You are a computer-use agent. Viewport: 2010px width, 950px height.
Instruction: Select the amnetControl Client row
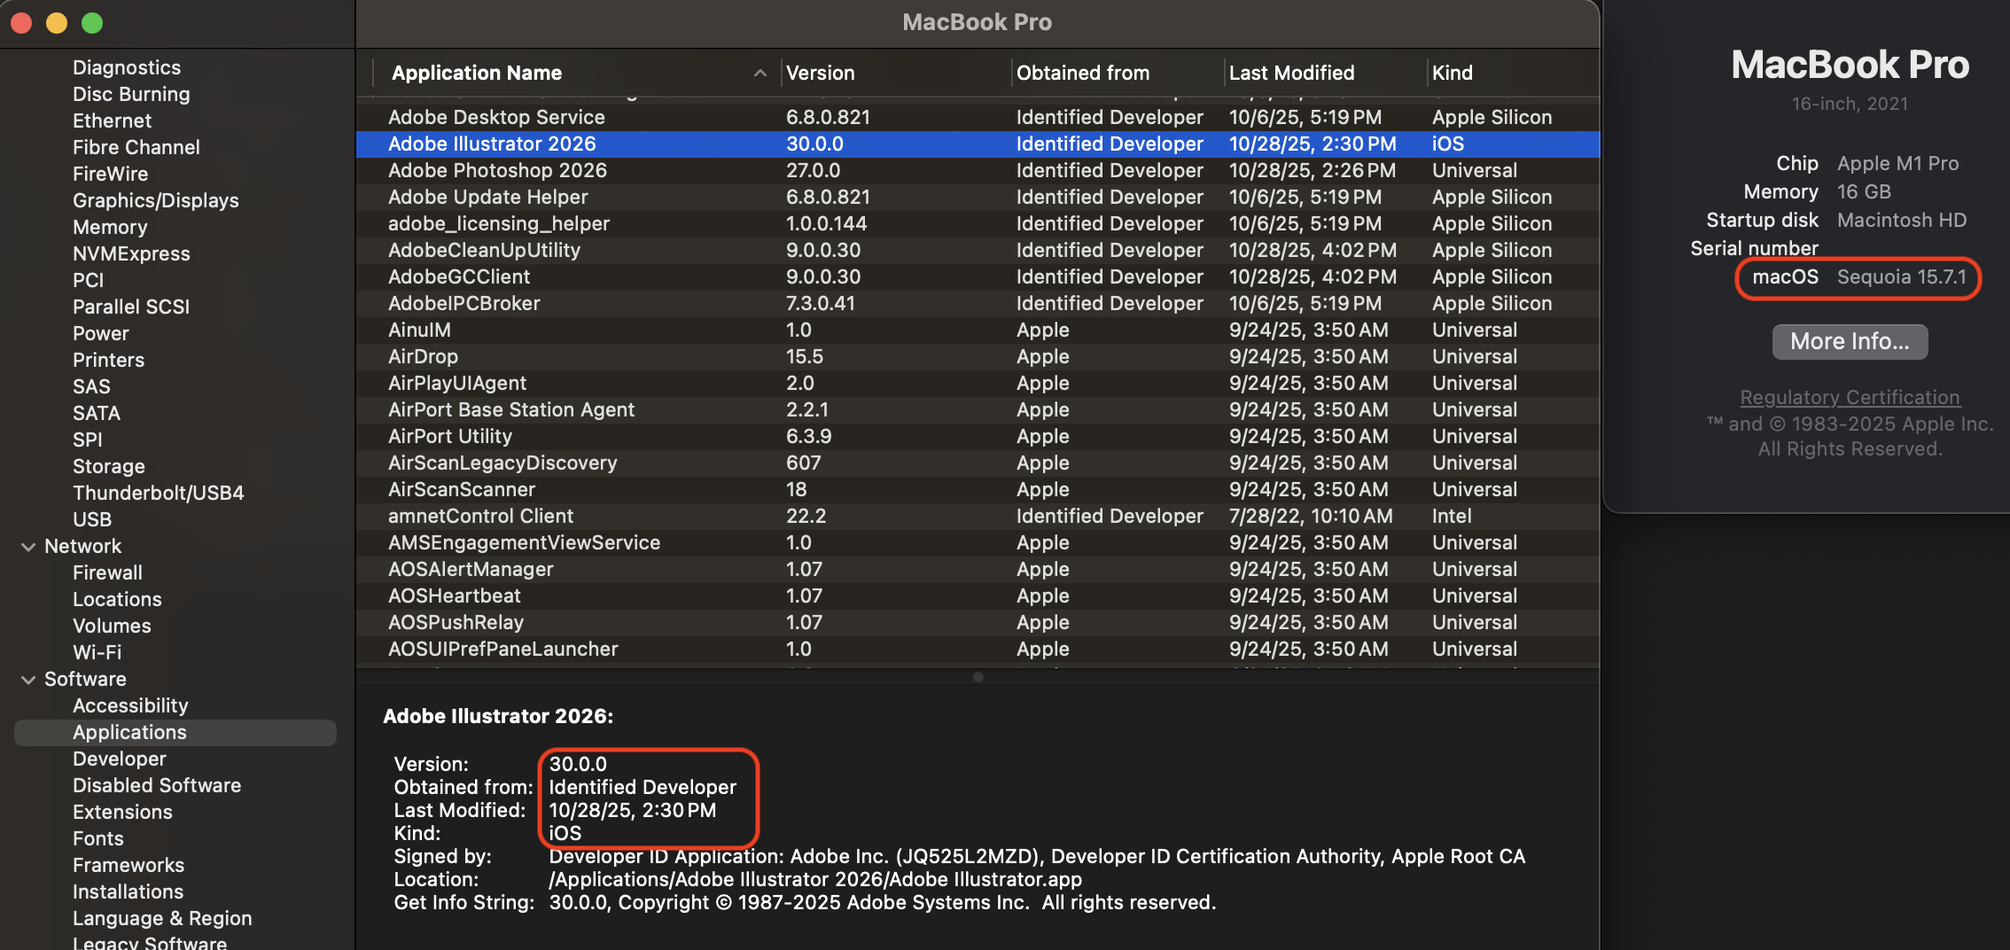click(x=480, y=516)
